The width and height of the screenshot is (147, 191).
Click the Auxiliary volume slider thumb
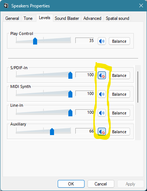(52, 131)
